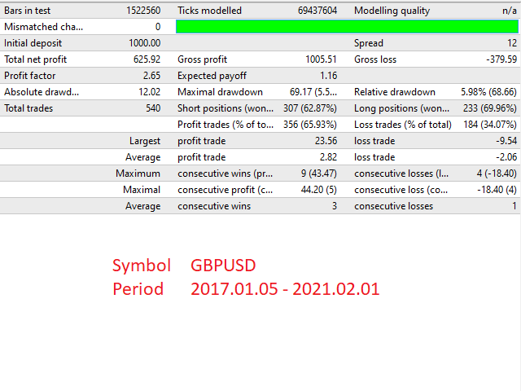Select the Gross loss value -379.59
Screen dimensions: 521x391
pos(501,59)
